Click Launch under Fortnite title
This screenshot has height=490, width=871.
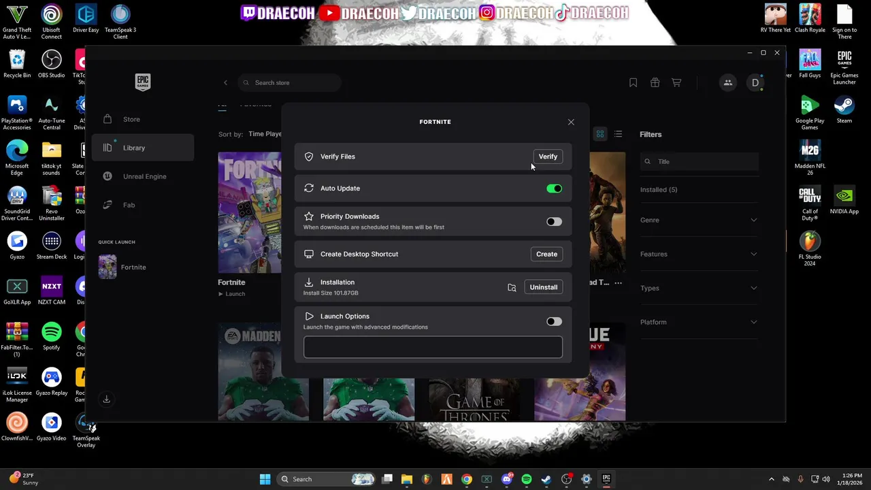coord(231,294)
